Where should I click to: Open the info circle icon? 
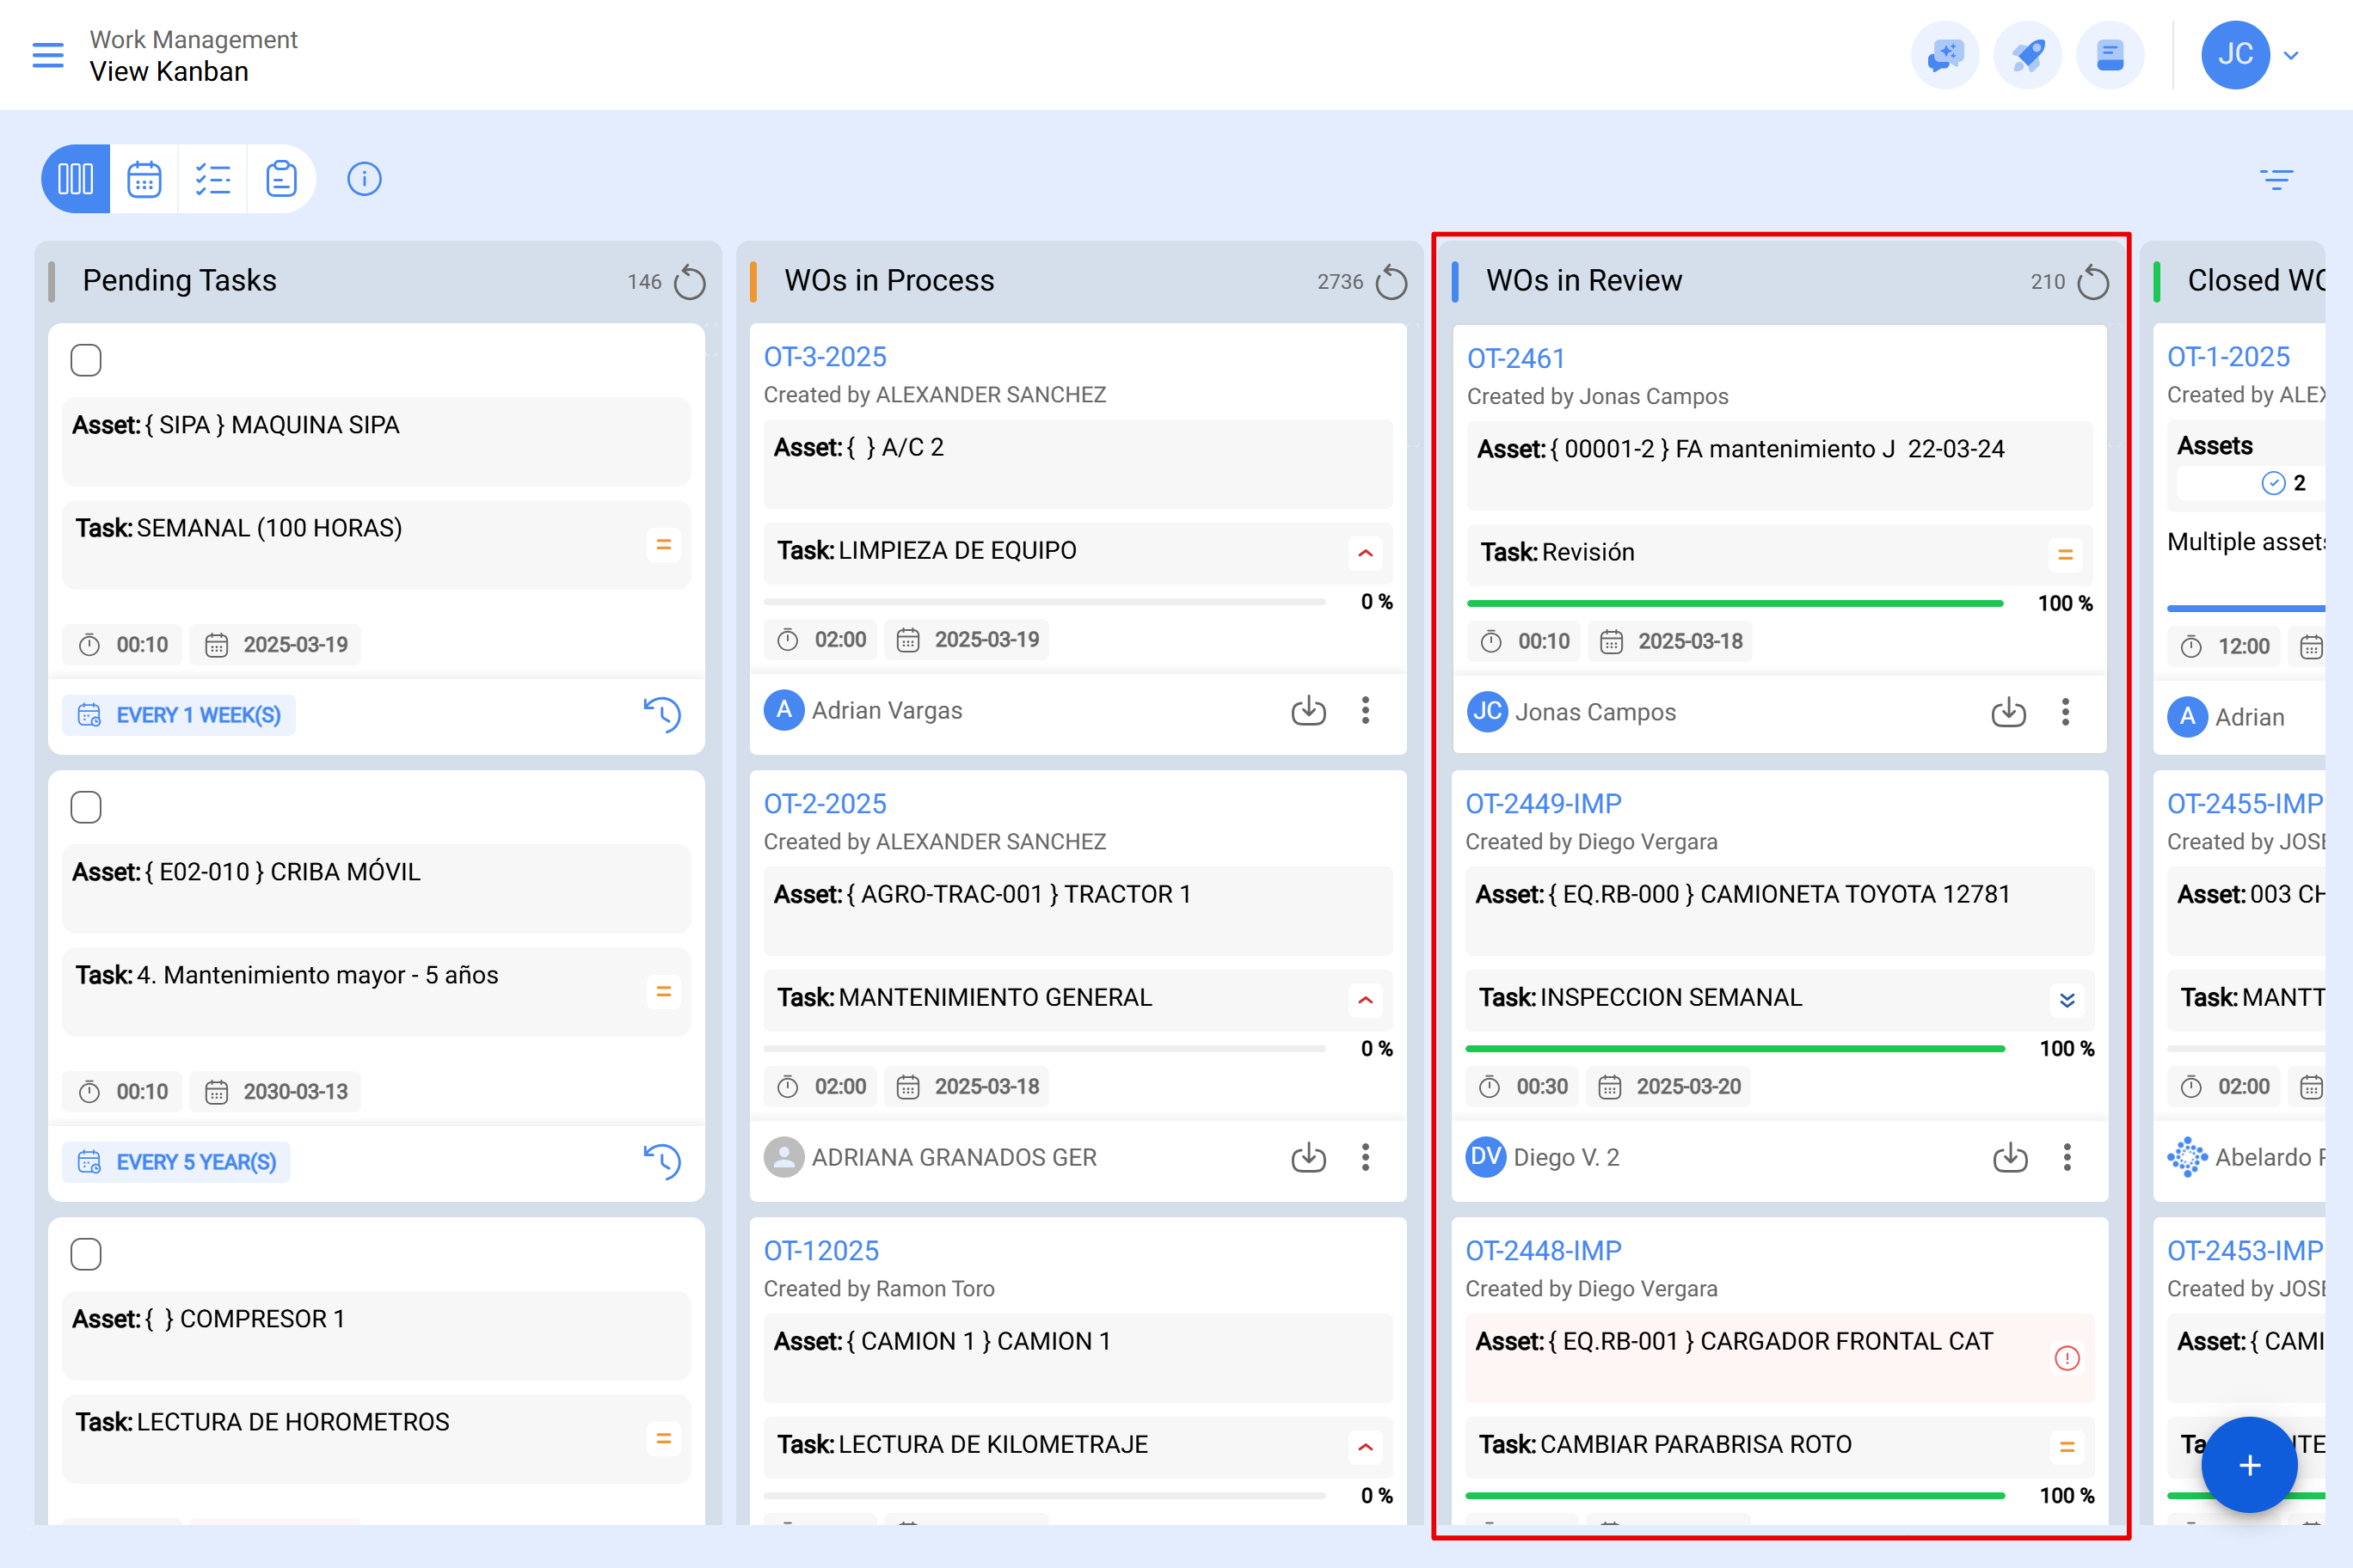364,179
